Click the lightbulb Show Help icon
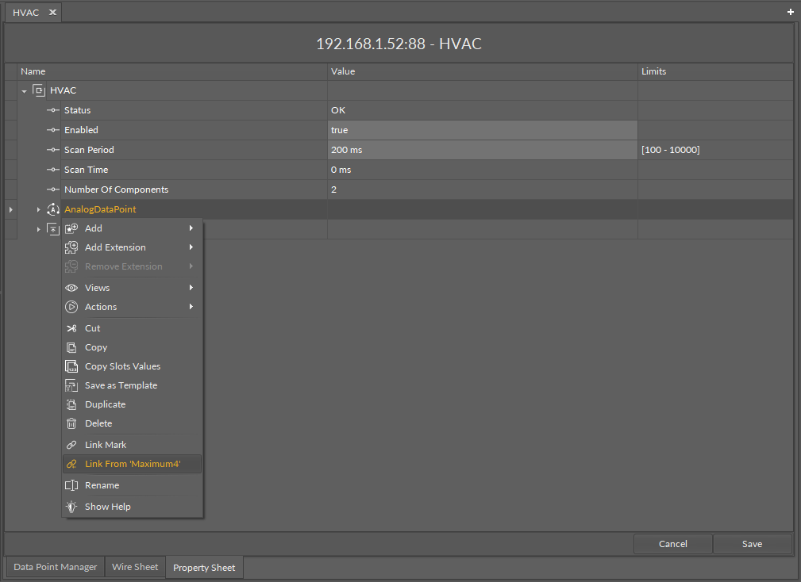This screenshot has width=801, height=582. click(x=71, y=507)
